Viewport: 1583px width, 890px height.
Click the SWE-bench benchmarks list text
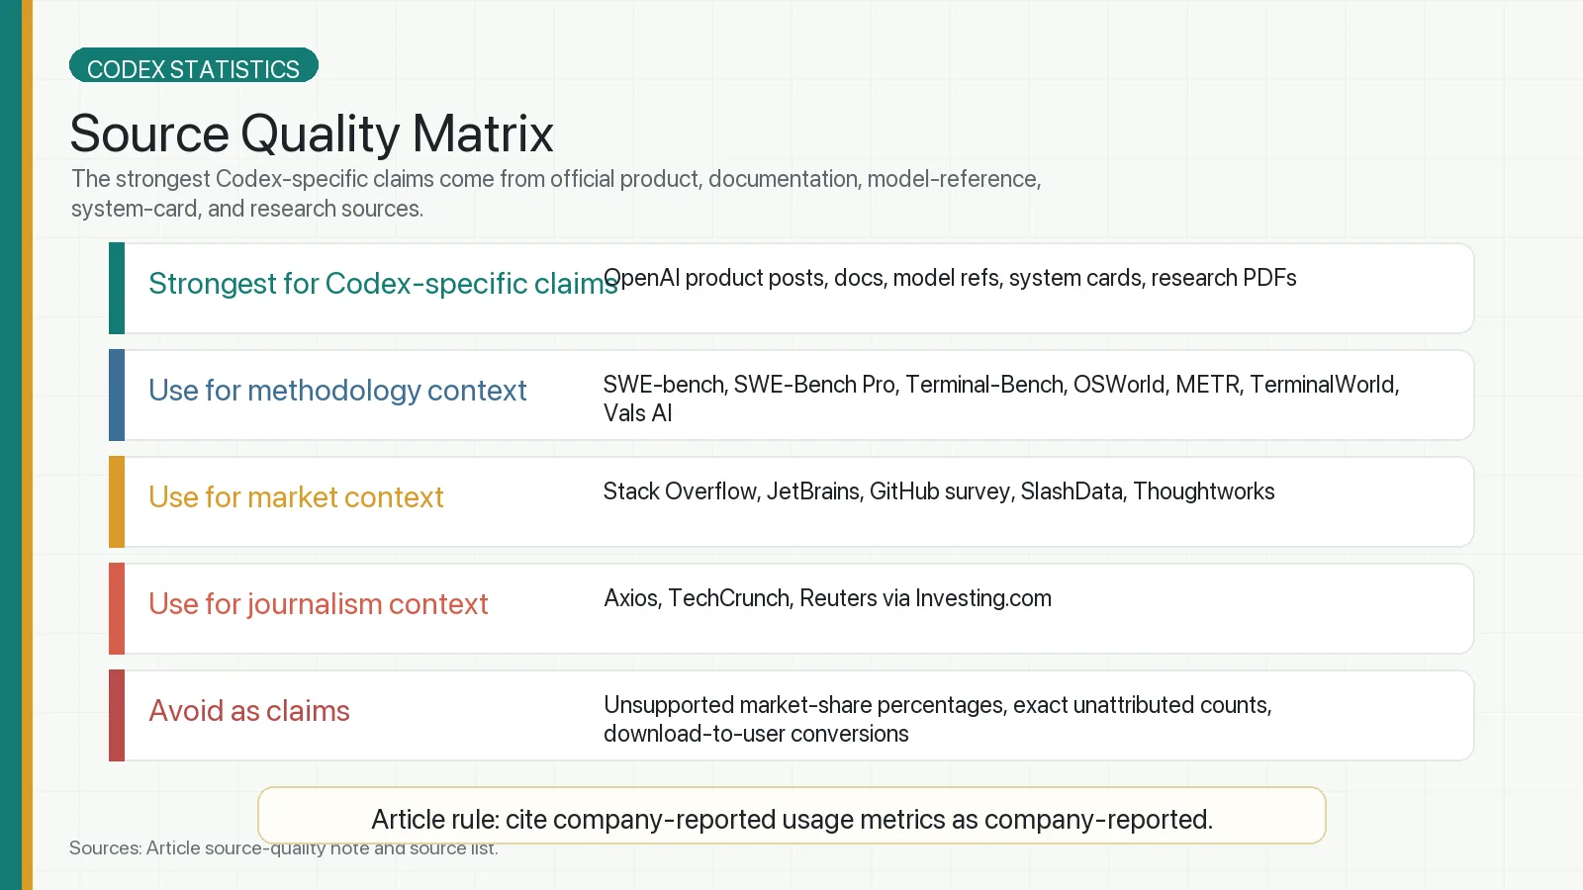point(1001,399)
